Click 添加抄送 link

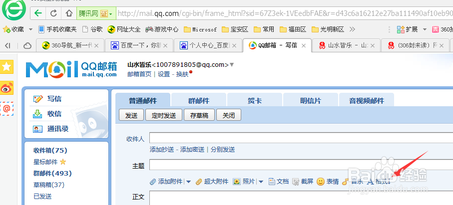click(162, 149)
